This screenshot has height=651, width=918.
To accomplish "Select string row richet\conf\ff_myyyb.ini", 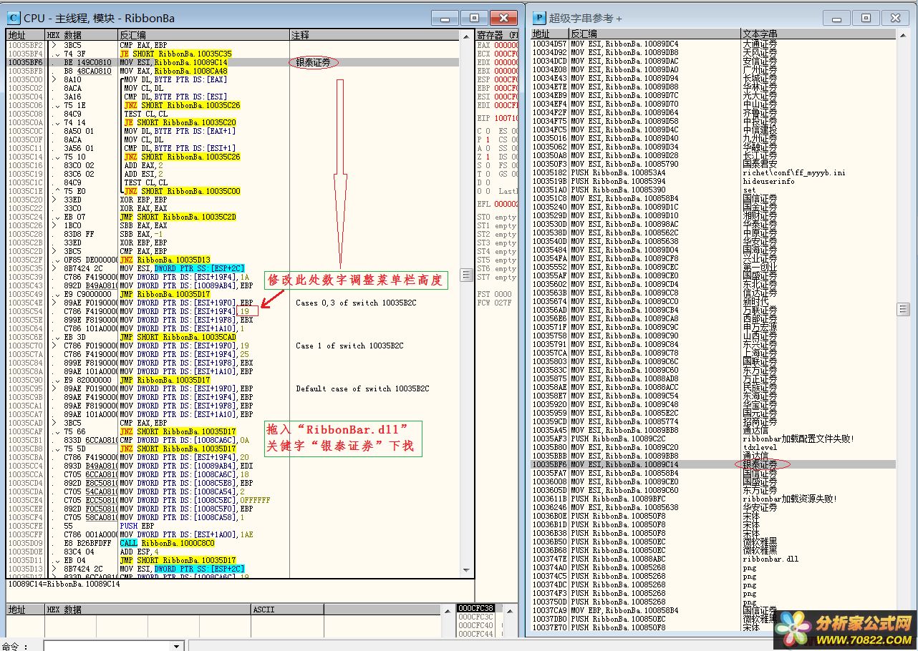I will click(713, 172).
